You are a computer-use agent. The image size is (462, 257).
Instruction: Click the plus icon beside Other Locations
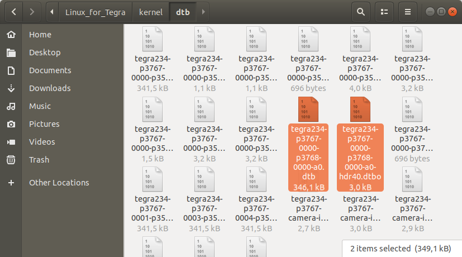pos(11,183)
